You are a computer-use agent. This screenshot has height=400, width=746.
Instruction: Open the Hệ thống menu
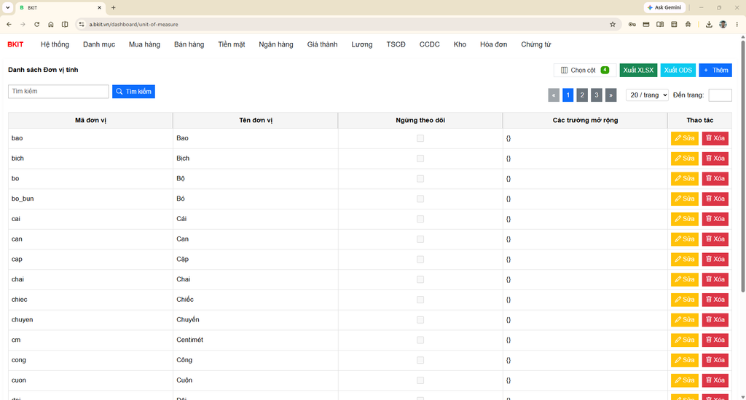point(55,44)
